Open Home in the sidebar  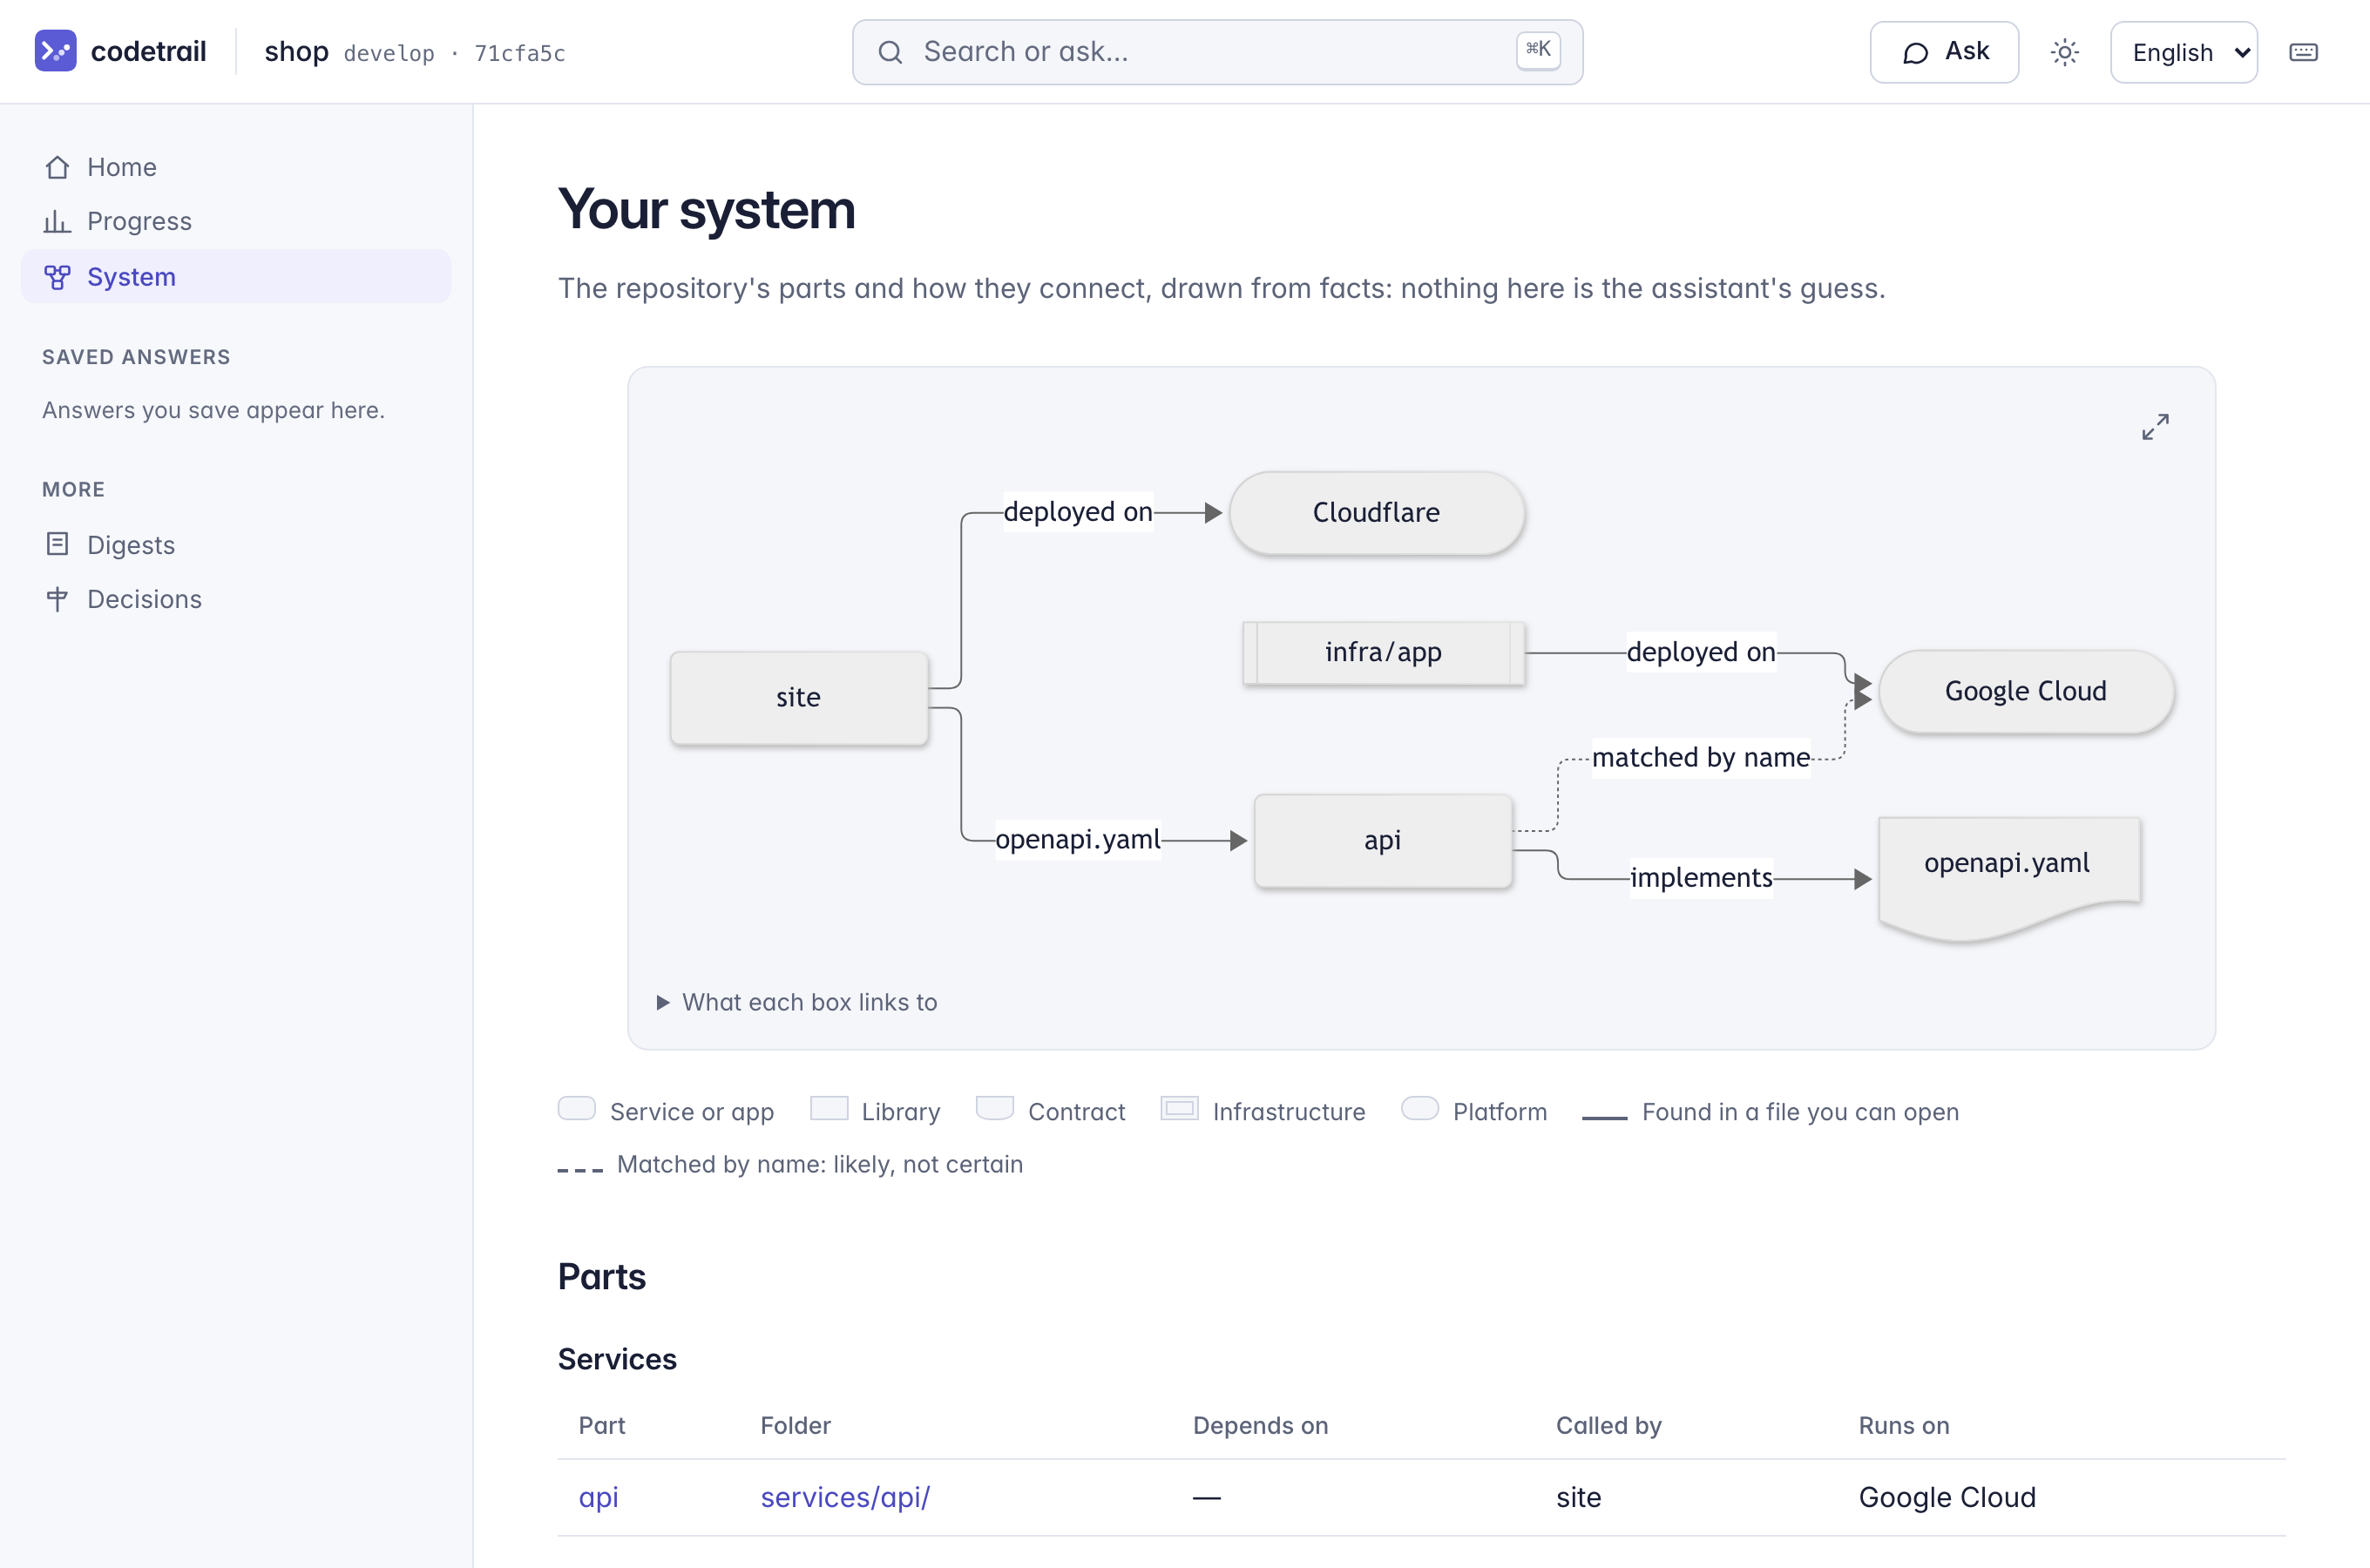pos(236,167)
